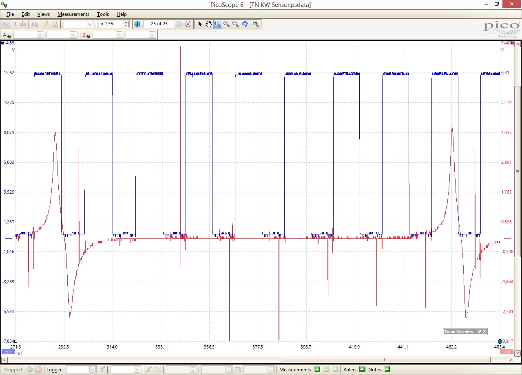Image resolution: width=522 pixels, height=375 pixels.
Task: Select the zoom out tool
Action: click(236, 24)
